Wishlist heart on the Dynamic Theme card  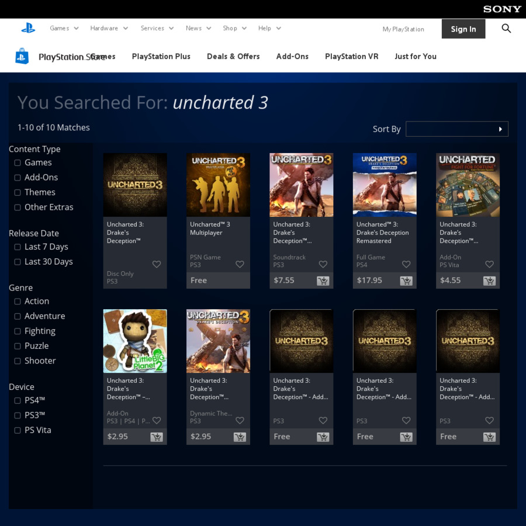(240, 420)
